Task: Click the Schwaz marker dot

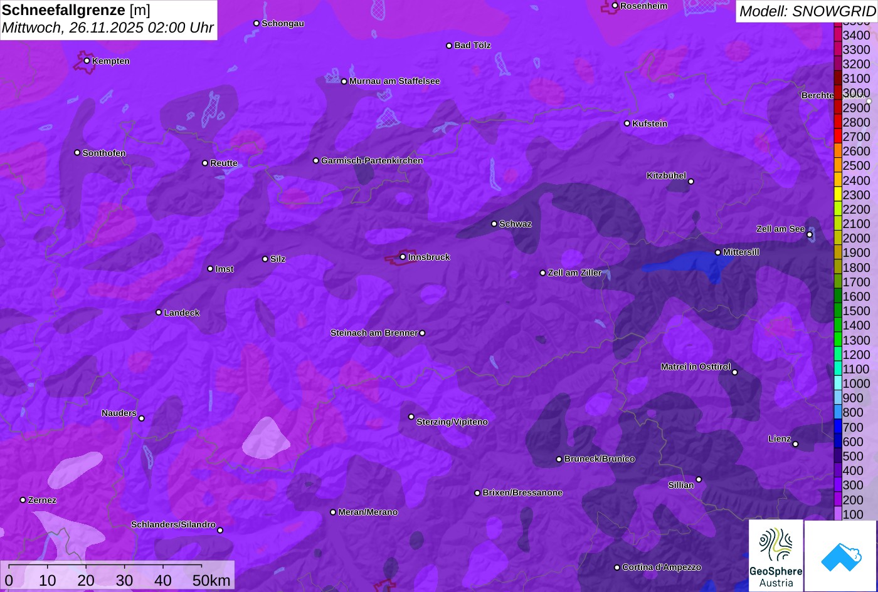Action: 494,224
